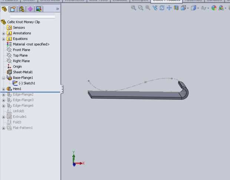The height and width of the screenshot is (180, 230).
Task: Open the DisplayManager tab icon
Action: (x=39, y=9)
